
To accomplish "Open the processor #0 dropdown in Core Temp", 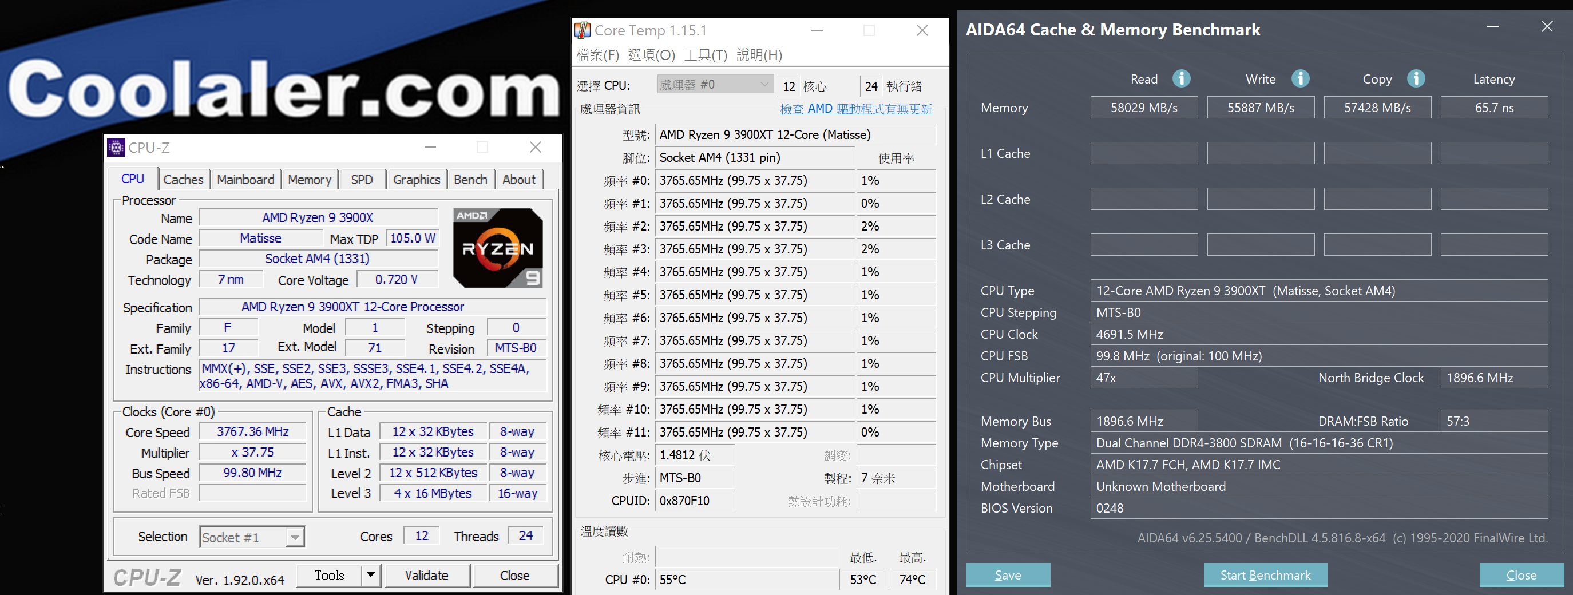I will 715,85.
